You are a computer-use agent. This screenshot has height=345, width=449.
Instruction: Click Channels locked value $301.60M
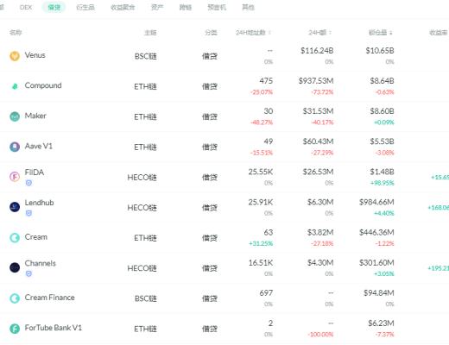tap(376, 262)
